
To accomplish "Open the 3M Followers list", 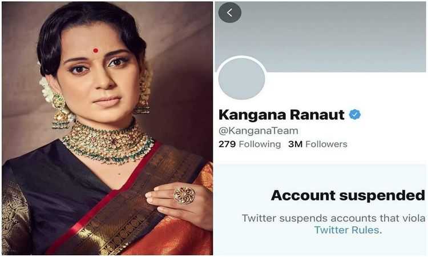I will [x=317, y=144].
